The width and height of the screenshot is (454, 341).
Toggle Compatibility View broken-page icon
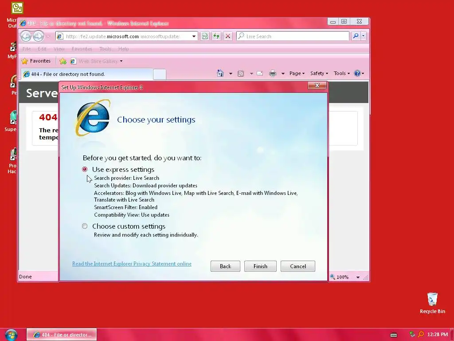(x=205, y=36)
